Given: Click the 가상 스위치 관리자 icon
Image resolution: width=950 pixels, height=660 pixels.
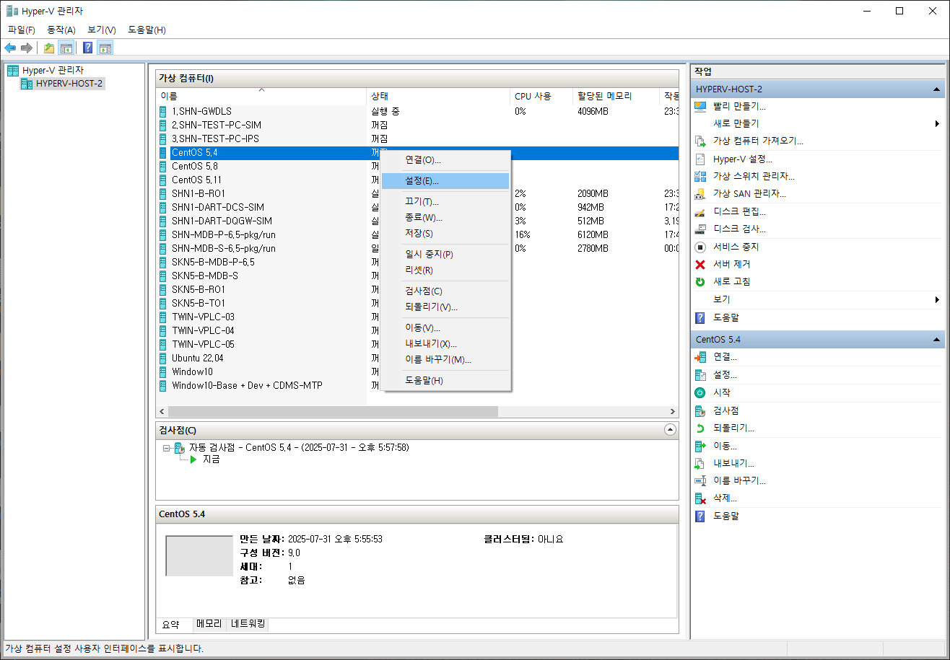Looking at the screenshot, I should (x=700, y=176).
